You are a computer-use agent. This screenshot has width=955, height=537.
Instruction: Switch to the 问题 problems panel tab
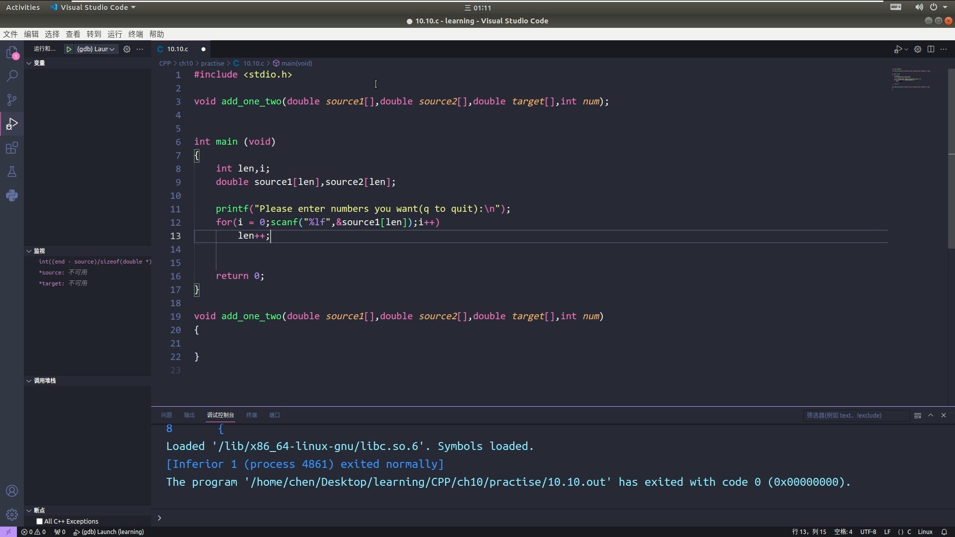(166, 415)
